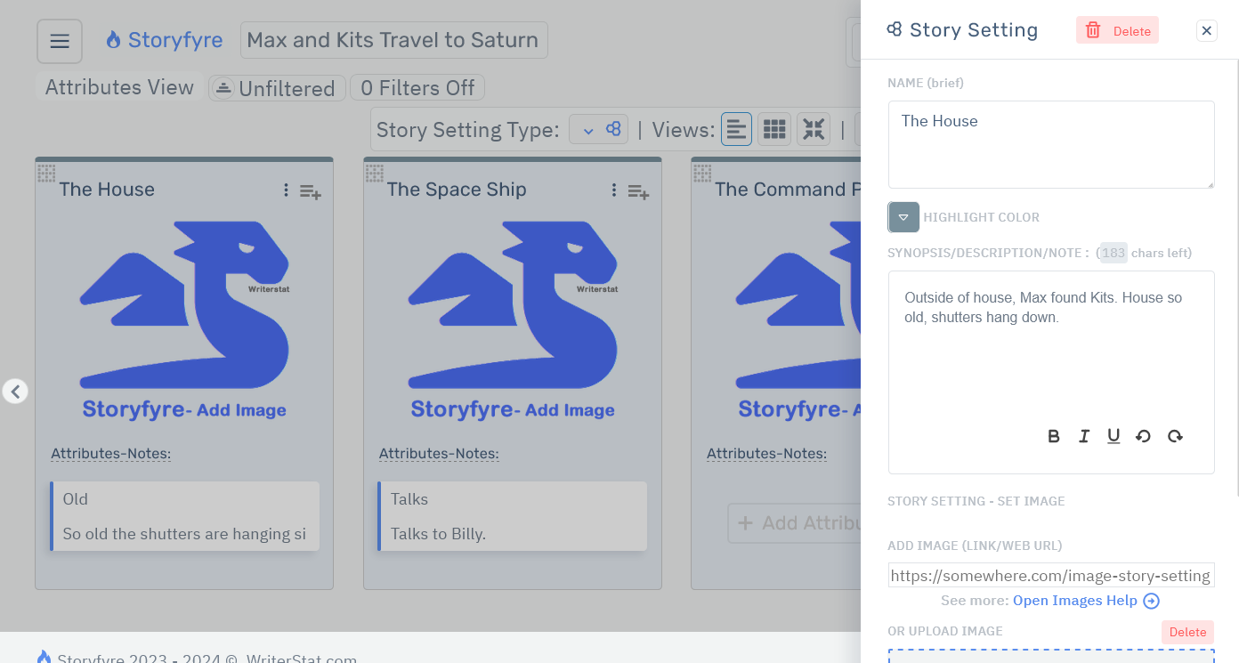Click the trash icon to Delete this Story Setting
The image size is (1239, 663).
[x=1094, y=29]
